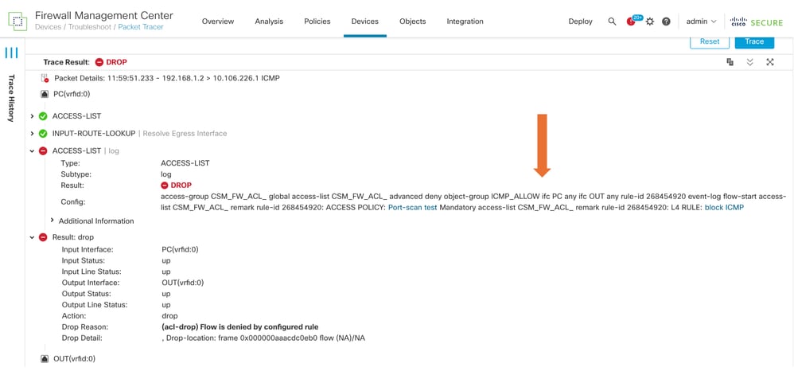Viewport: 794px width, 379px height.
Task: Collapse the Result: drop section
Action: [32, 237]
